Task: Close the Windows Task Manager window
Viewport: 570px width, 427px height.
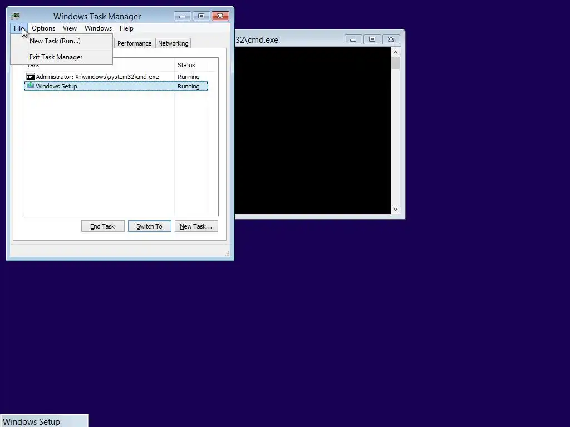Action: click(x=220, y=16)
